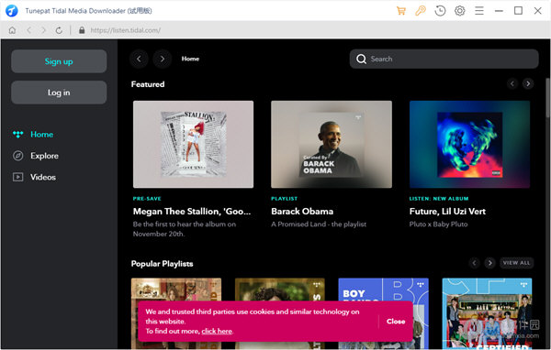The image size is (551, 350).
Task: Click the Tidal forward navigation round button
Action: tap(162, 59)
